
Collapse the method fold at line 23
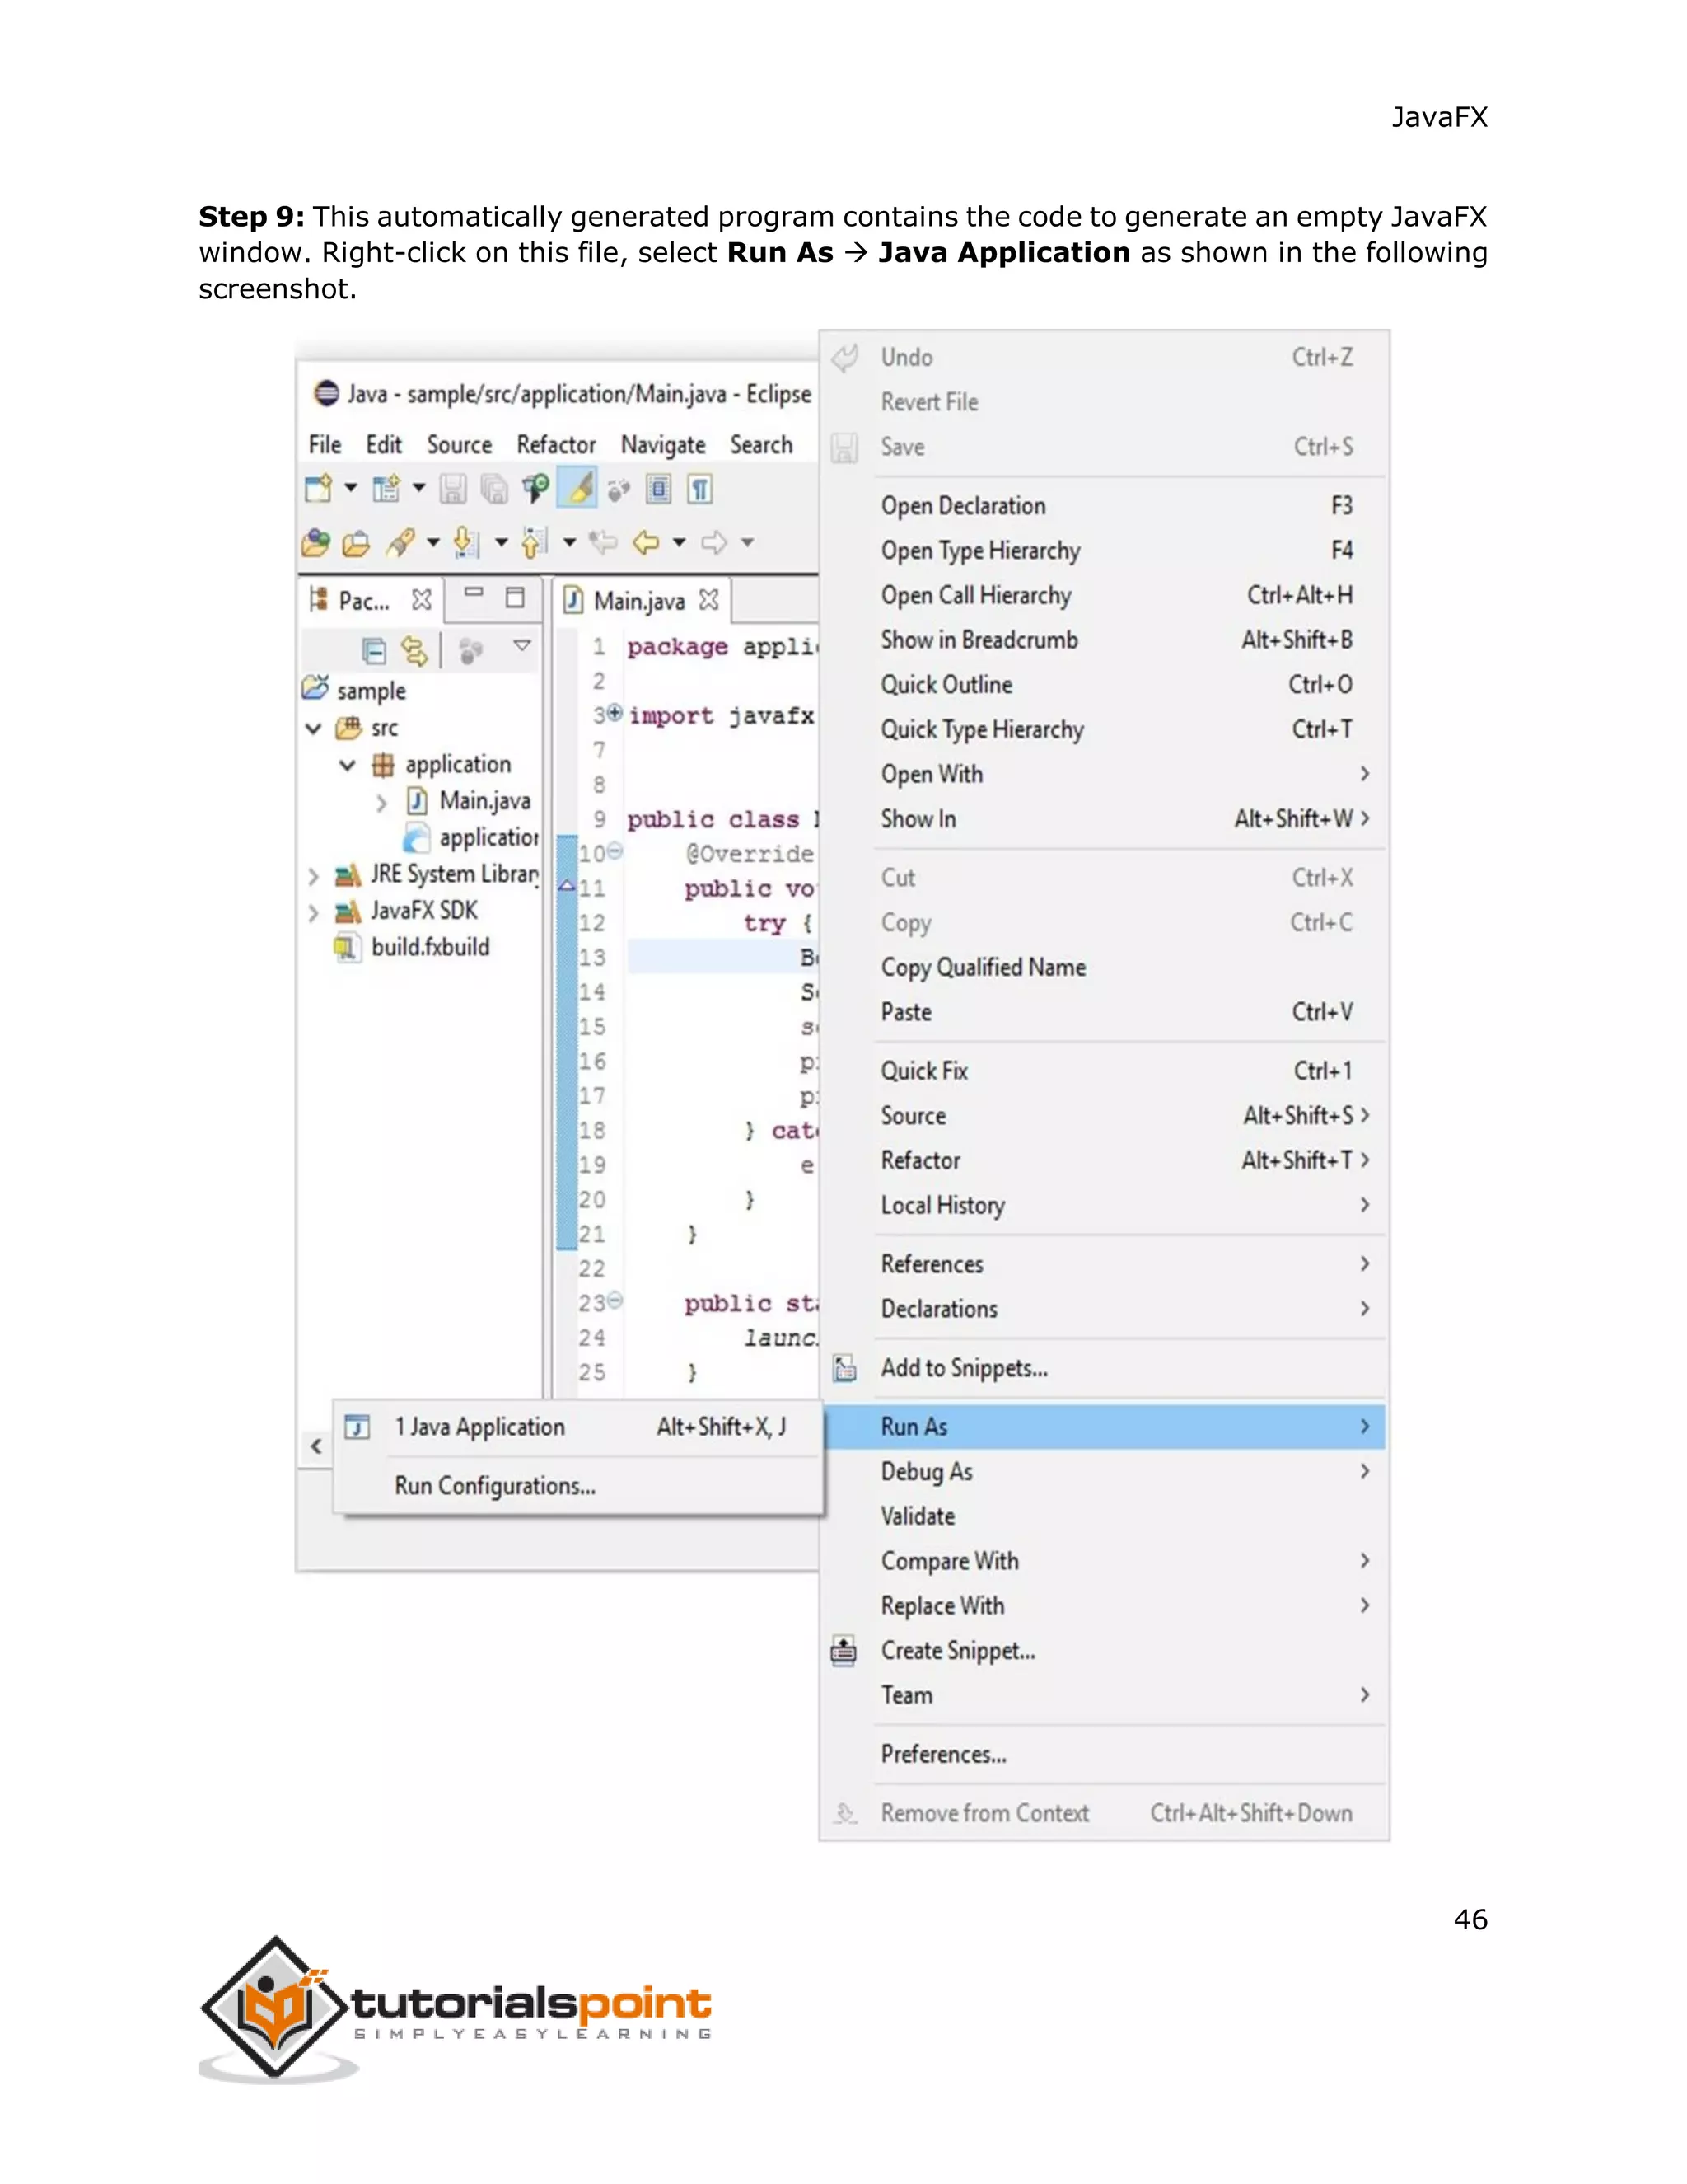(615, 1300)
